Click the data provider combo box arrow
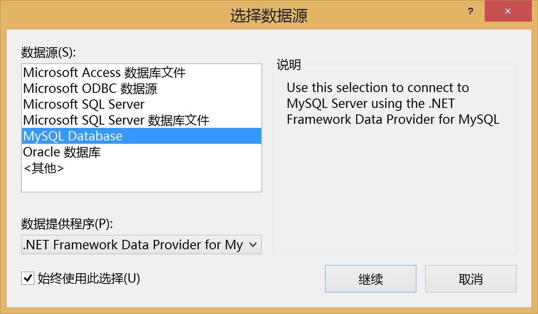 click(x=253, y=245)
